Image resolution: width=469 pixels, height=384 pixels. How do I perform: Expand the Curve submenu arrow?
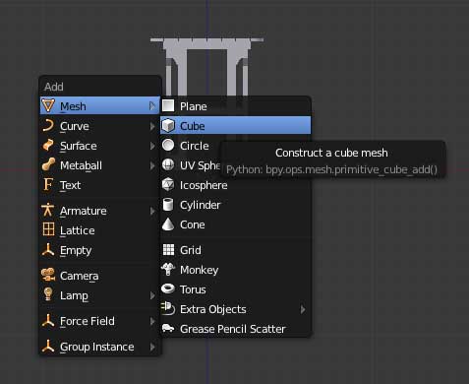coord(152,126)
